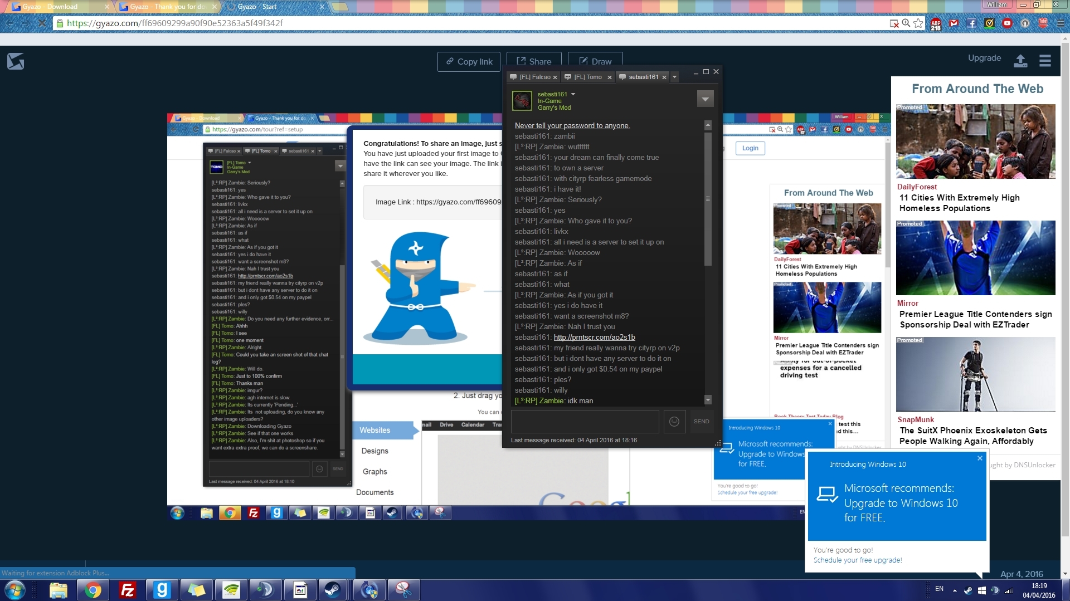Open the friend options dropdown in chat
Screen dimensions: 1070x601
click(705, 99)
